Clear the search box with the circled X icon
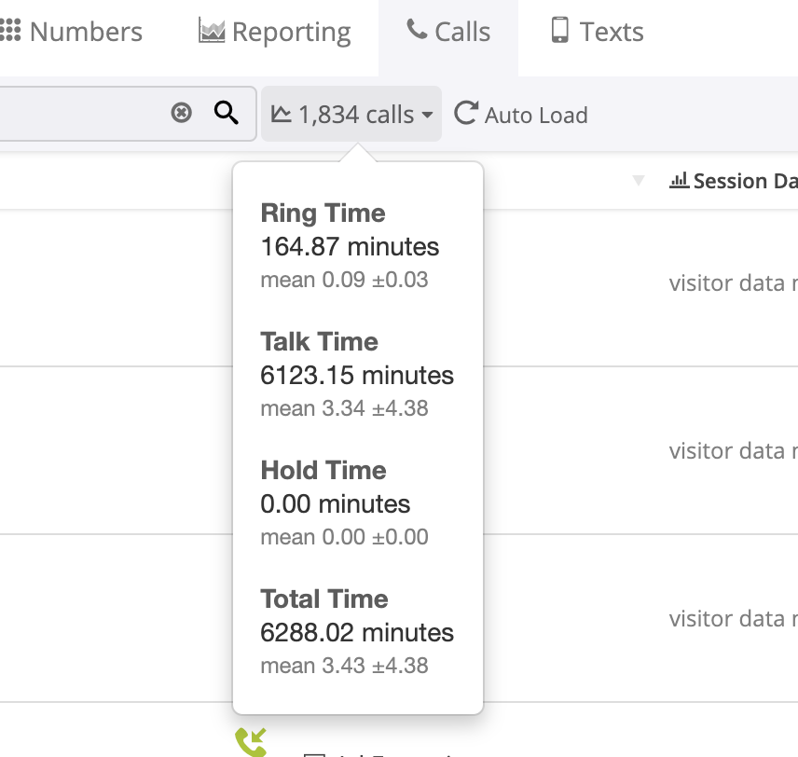This screenshot has height=757, width=798. click(182, 113)
